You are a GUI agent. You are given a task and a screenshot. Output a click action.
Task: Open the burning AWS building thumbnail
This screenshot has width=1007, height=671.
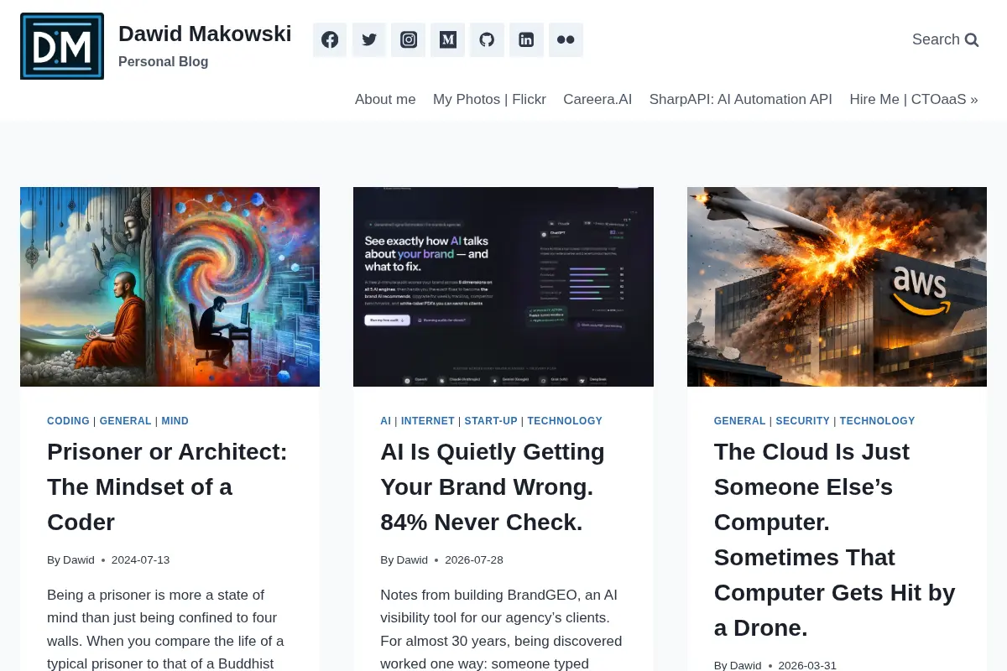(x=837, y=287)
